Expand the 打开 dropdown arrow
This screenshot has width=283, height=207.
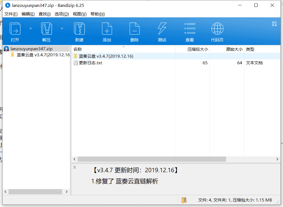(30, 28)
